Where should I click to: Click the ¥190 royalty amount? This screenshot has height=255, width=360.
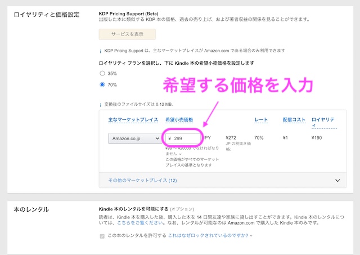pyautogui.click(x=318, y=137)
